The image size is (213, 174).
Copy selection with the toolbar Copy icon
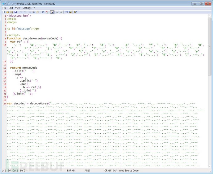[x=33, y=12]
